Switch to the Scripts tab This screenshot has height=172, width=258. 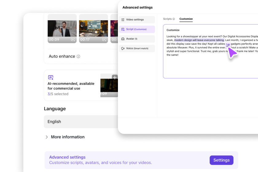click(x=167, y=19)
